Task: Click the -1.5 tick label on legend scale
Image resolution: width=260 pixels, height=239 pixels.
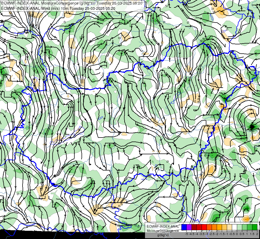Action: [x=222, y=234]
